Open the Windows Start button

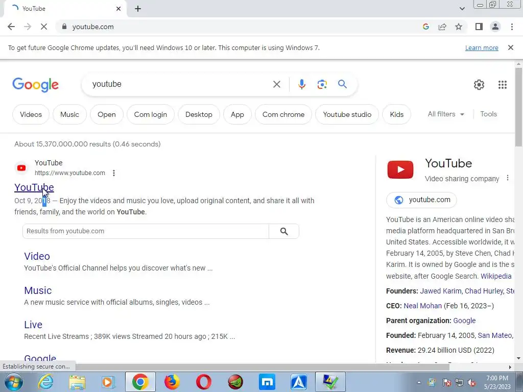coord(14,382)
